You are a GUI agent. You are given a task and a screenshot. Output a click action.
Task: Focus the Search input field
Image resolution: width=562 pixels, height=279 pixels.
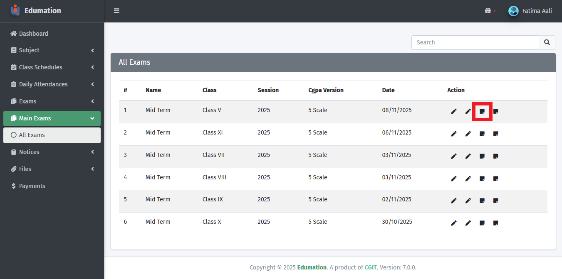point(475,42)
